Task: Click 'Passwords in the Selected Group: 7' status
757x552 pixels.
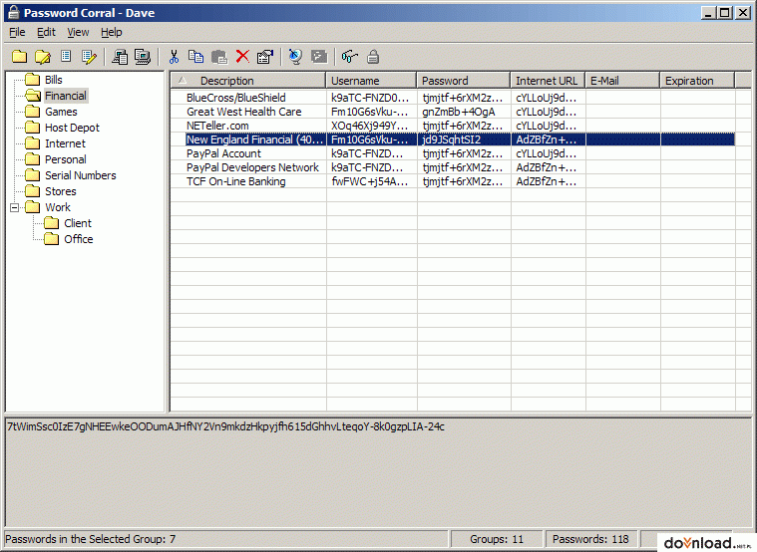Action: coord(91,539)
